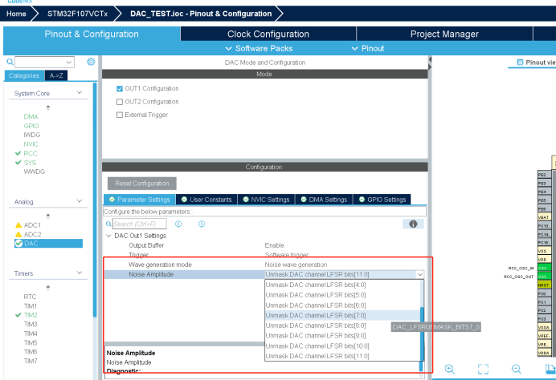Screen dimensions: 556x380
Task: Switch to Clock Configuration tab
Action: coord(268,34)
